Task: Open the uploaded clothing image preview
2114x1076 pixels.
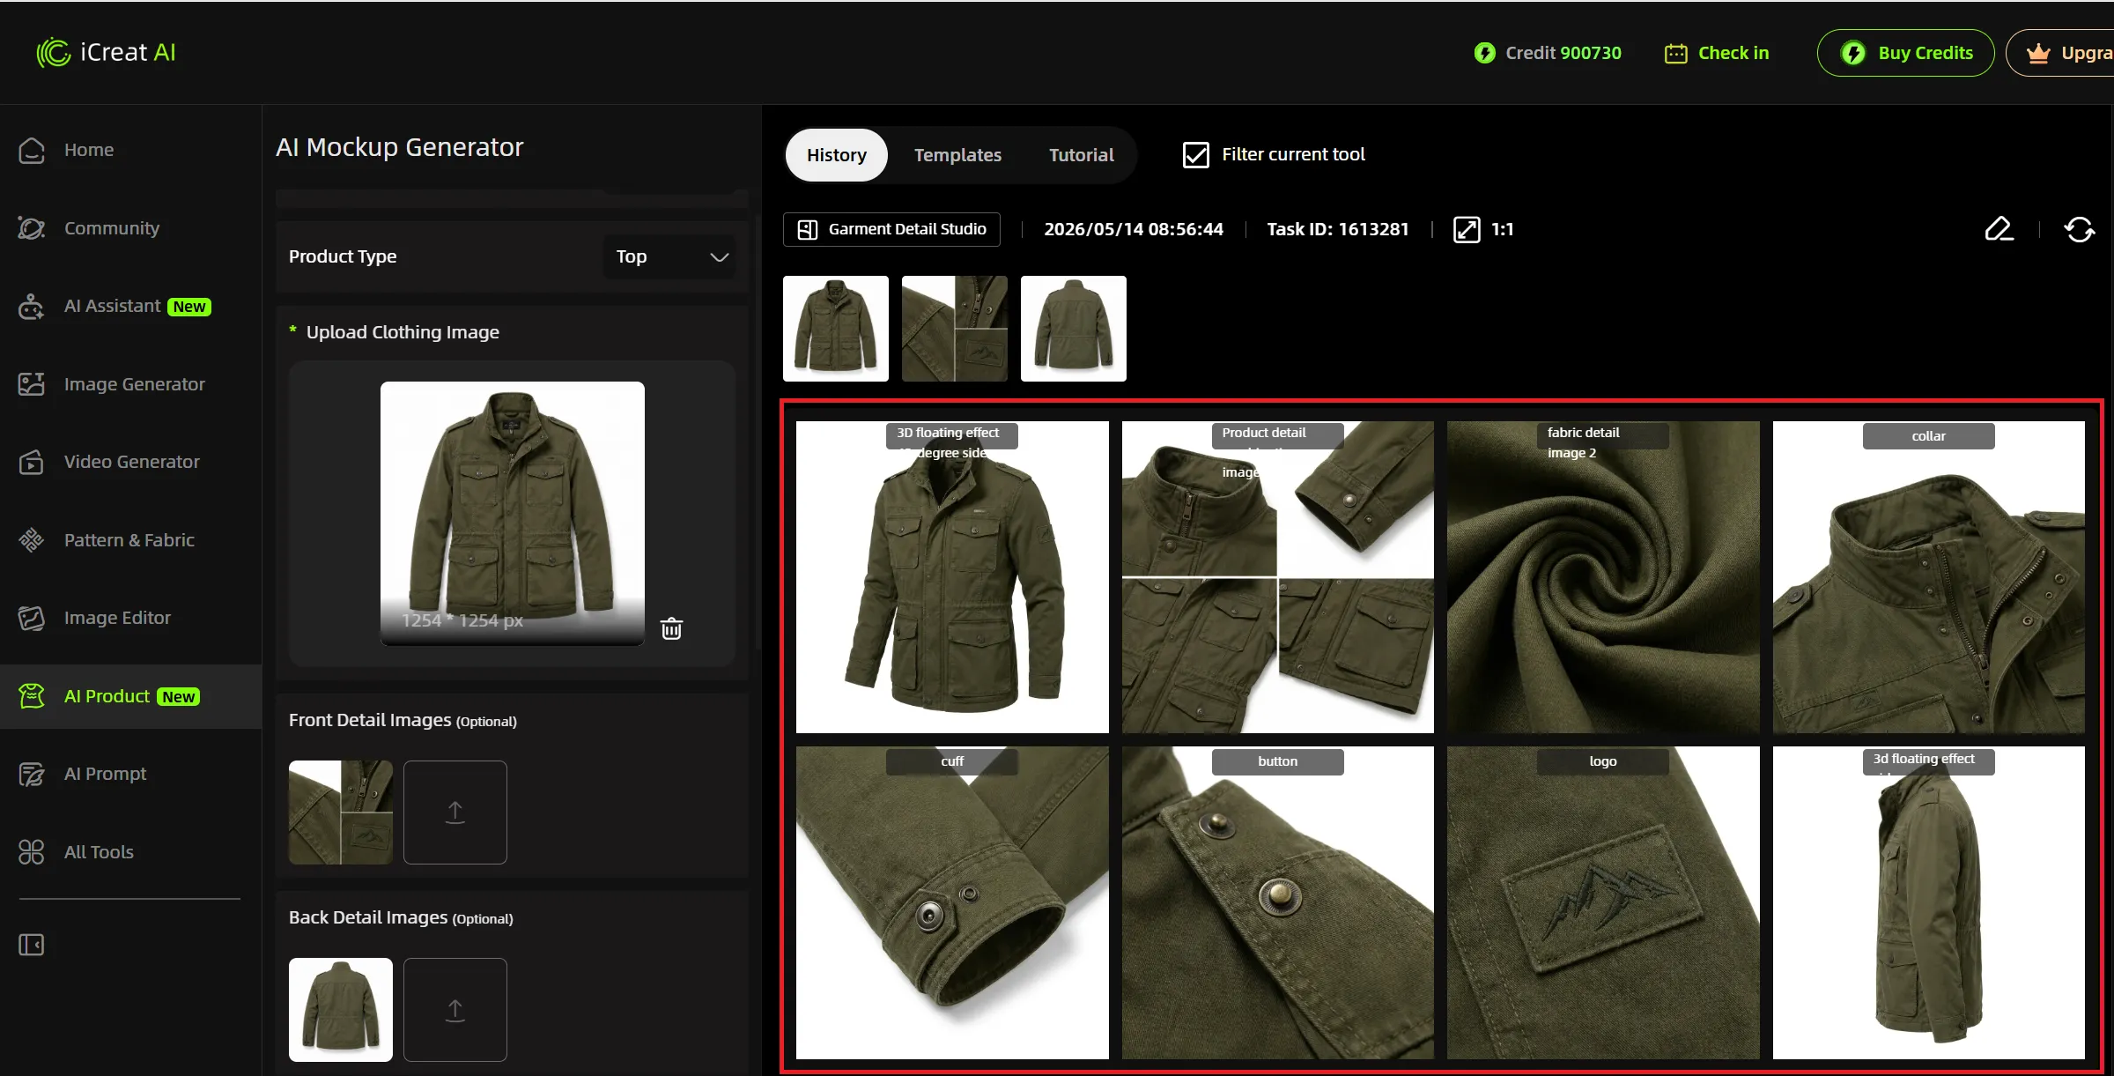Action: pyautogui.click(x=513, y=514)
